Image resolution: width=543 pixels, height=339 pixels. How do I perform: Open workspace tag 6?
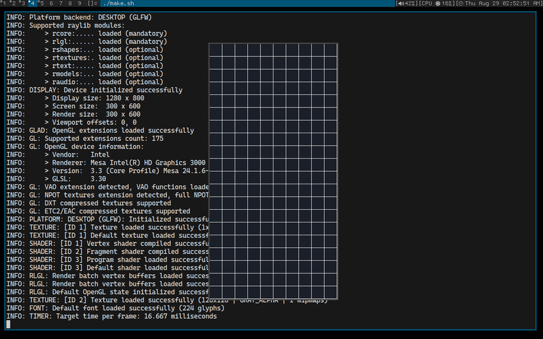tap(51, 3)
